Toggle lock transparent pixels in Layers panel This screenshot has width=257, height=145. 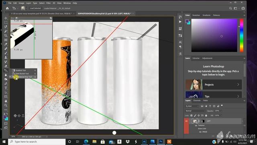tap(192, 116)
